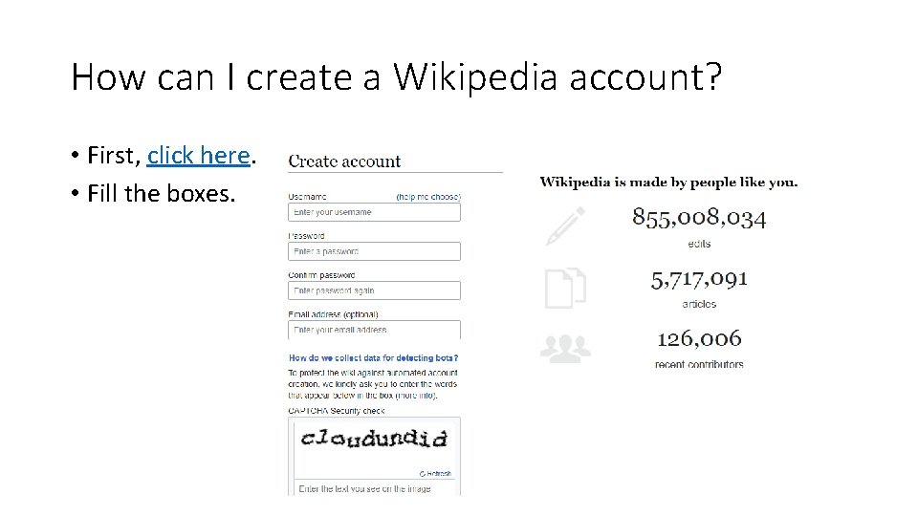Viewport: 918px width, 516px height.
Task: Select the slide title text
Action: [x=397, y=77]
